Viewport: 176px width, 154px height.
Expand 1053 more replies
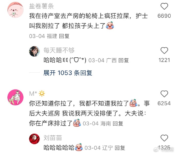(68, 73)
